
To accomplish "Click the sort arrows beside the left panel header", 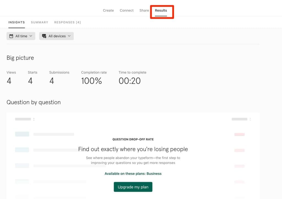I will [x=34, y=119].
